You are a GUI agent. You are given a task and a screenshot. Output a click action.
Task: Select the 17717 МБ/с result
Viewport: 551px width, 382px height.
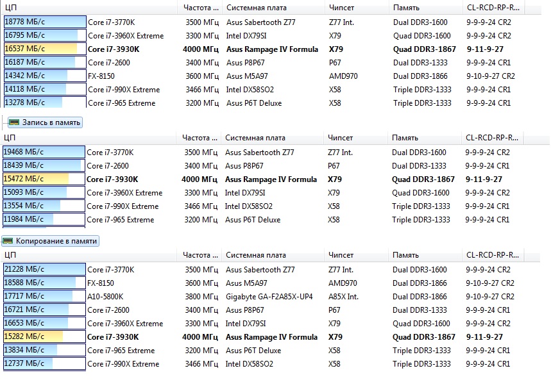coord(44,296)
